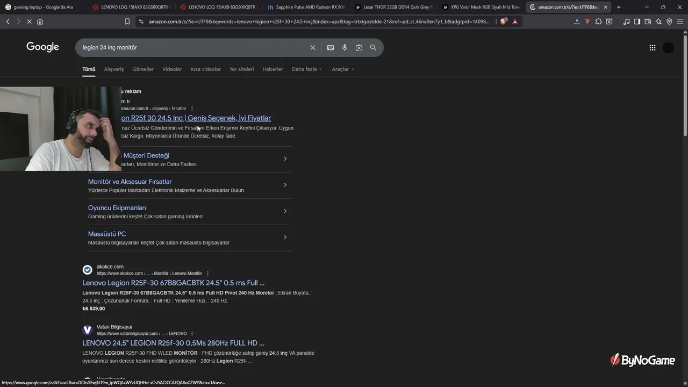
Task: Go to the browser home page
Action: [40, 21]
